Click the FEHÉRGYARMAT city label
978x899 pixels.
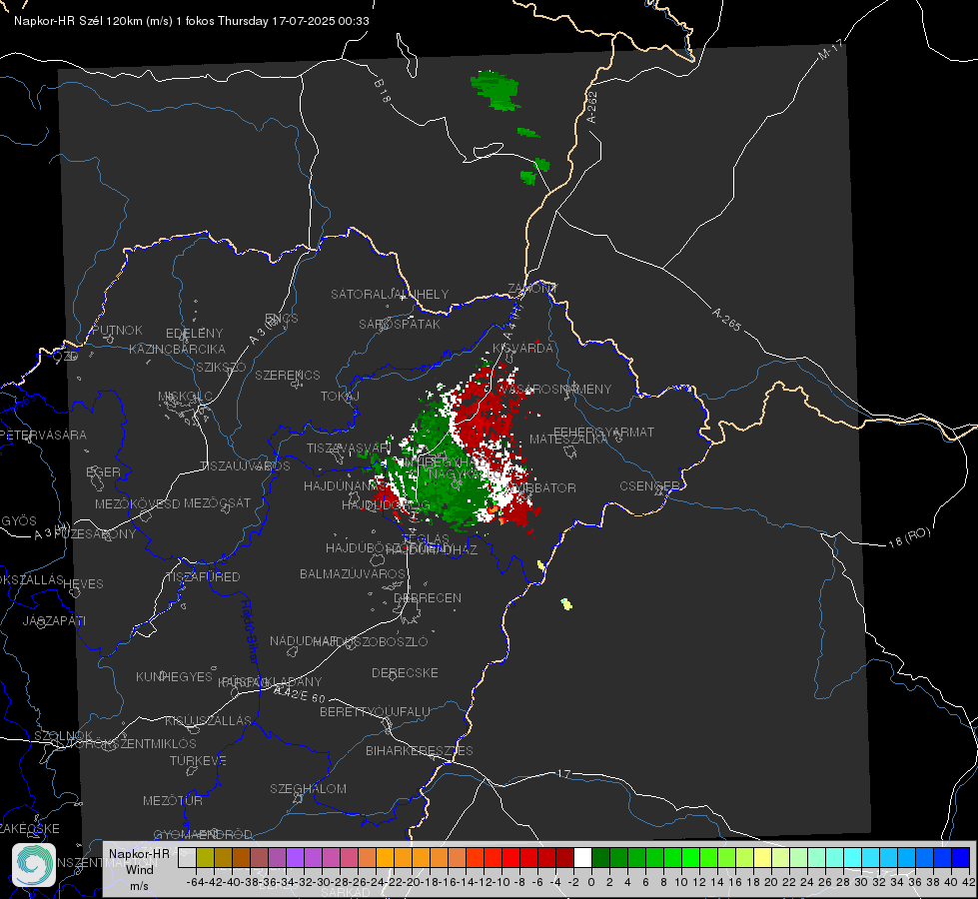point(603,432)
